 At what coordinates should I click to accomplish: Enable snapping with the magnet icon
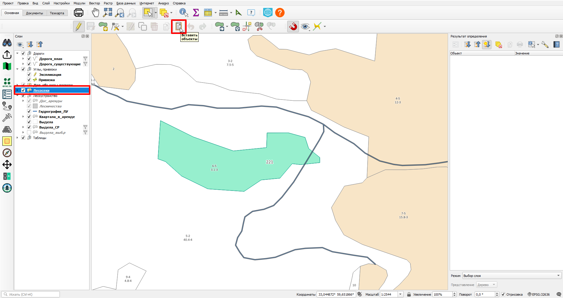pyautogui.click(x=293, y=27)
